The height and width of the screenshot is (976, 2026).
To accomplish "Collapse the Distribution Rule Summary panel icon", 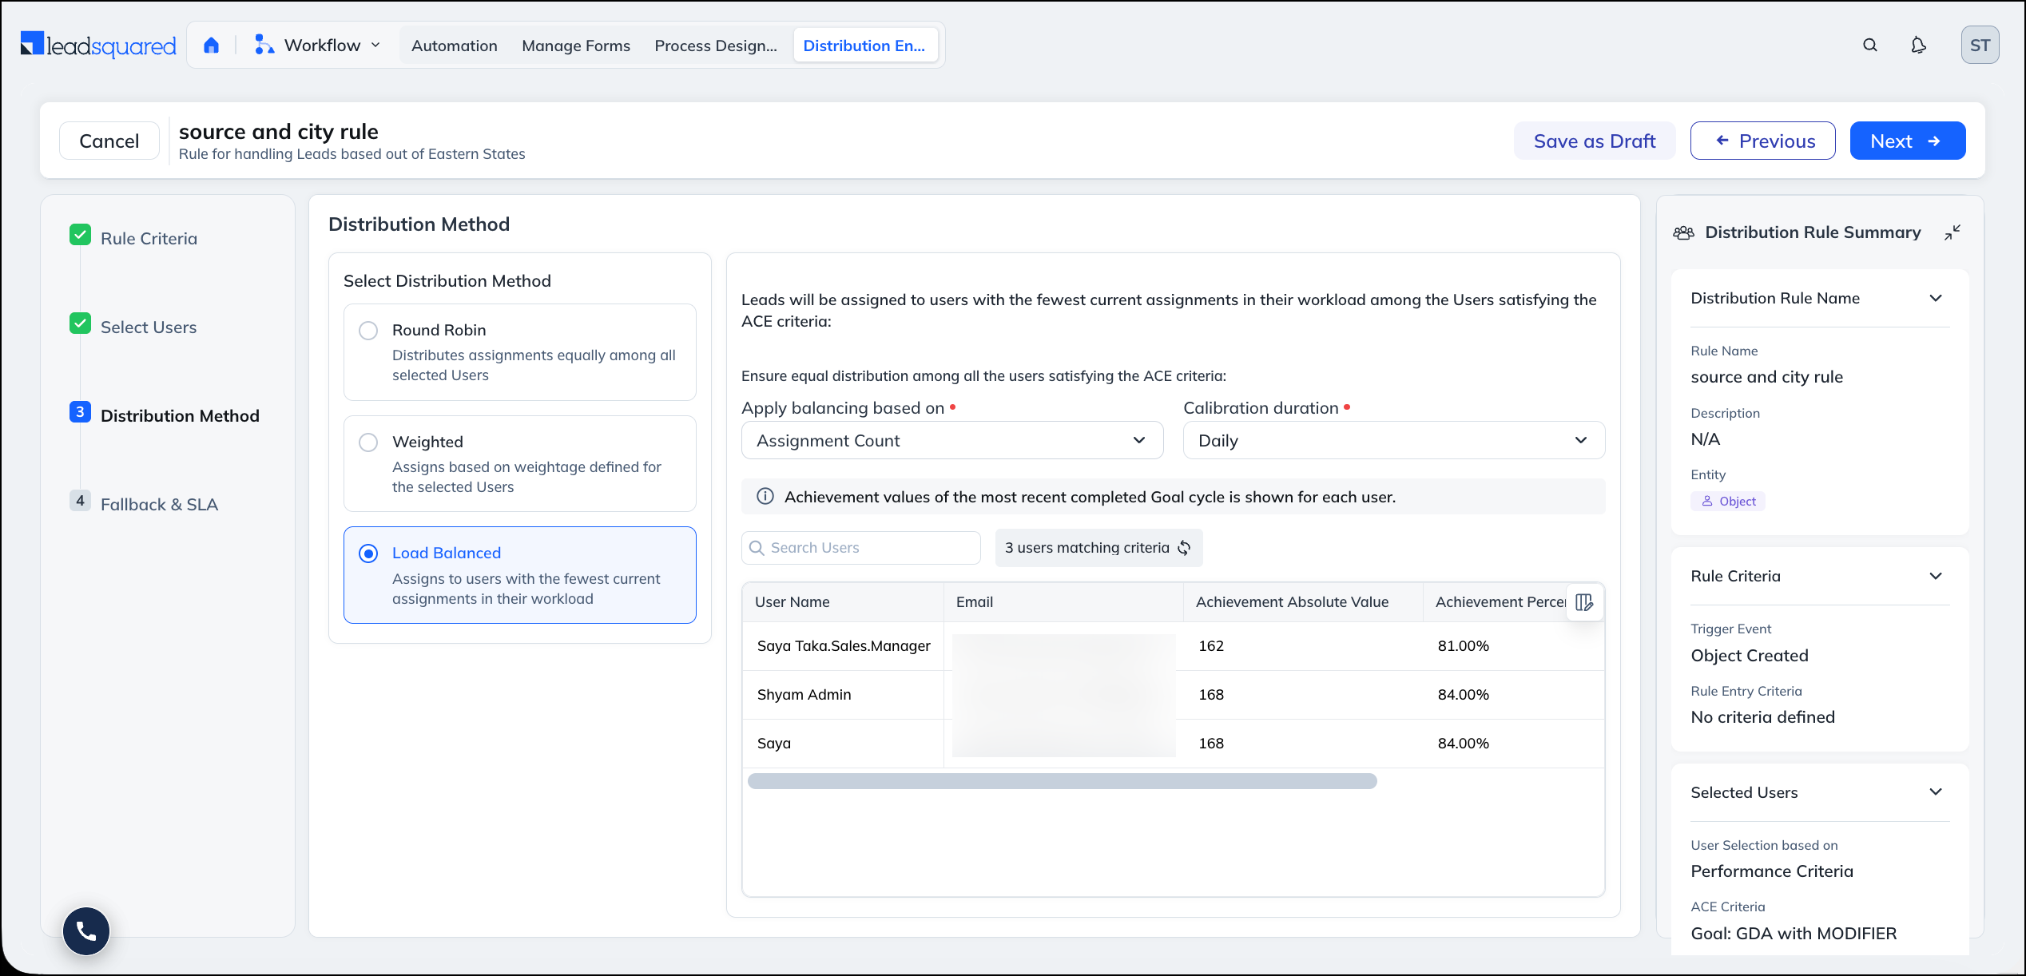I will point(1953,232).
